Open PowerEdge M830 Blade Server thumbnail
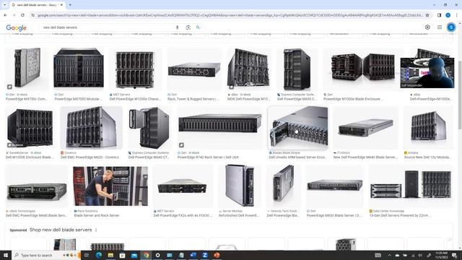The width and height of the screenshot is (462, 260). coord(335,186)
